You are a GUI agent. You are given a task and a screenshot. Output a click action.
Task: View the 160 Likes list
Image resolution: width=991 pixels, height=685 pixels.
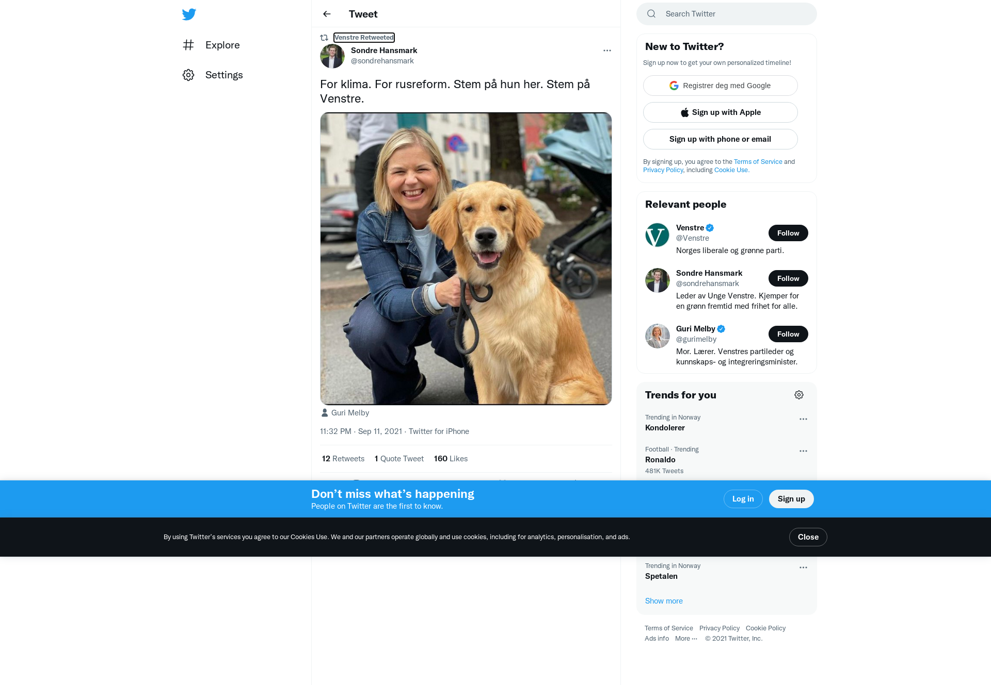451,459
